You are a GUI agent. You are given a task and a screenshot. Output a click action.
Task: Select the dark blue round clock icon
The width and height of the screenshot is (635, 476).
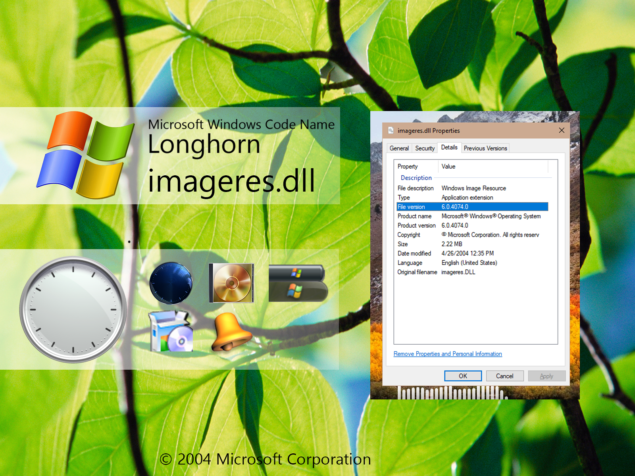click(x=171, y=283)
